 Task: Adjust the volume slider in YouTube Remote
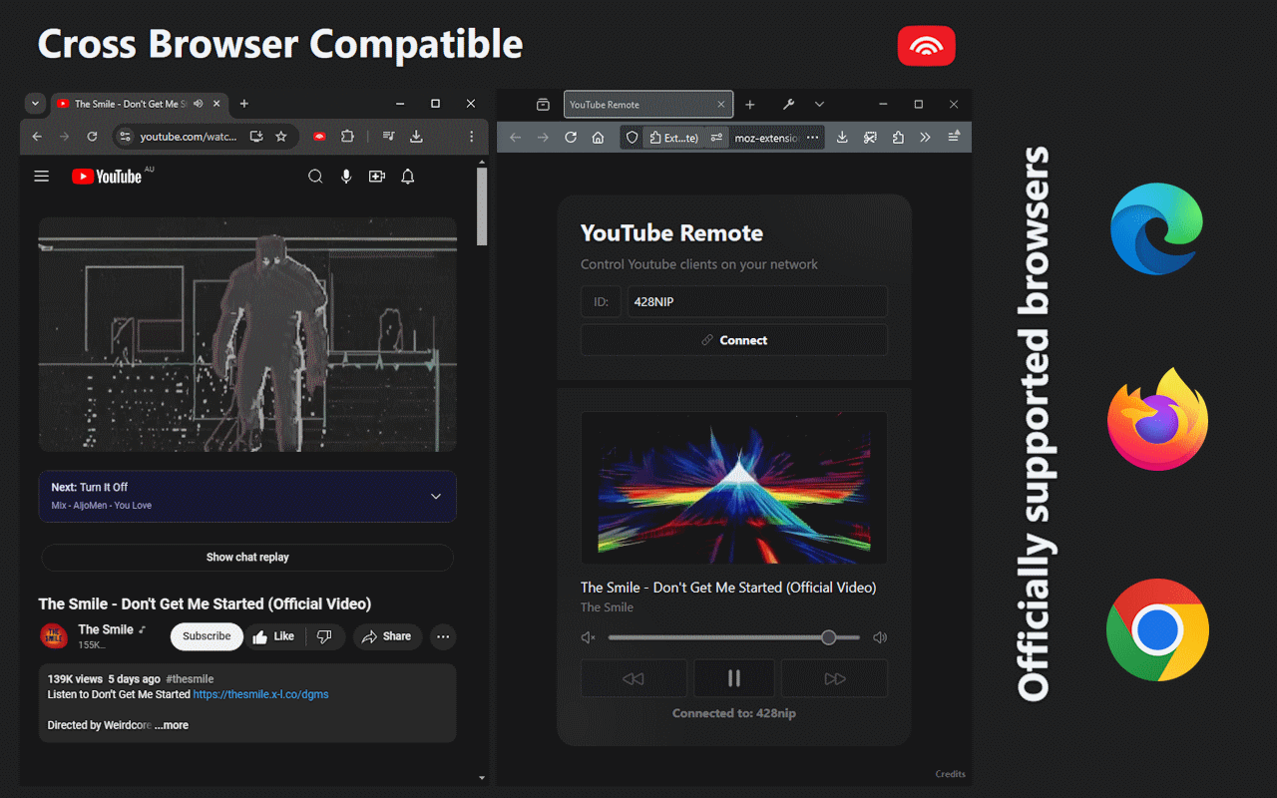828,637
